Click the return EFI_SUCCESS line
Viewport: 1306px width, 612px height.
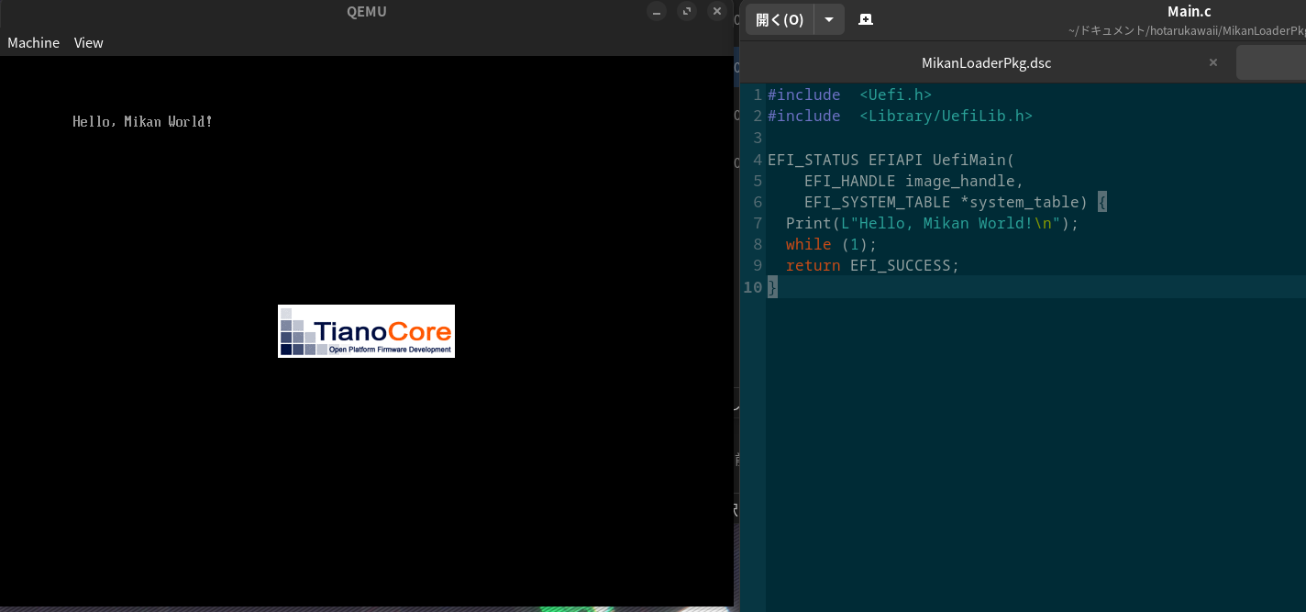tap(871, 265)
